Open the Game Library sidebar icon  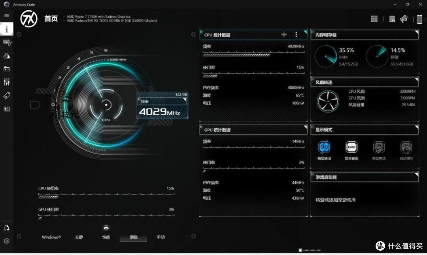[7, 69]
